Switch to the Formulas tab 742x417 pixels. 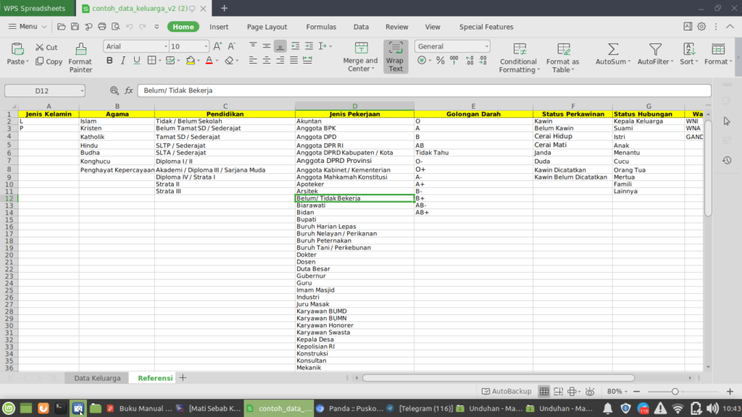(x=321, y=27)
